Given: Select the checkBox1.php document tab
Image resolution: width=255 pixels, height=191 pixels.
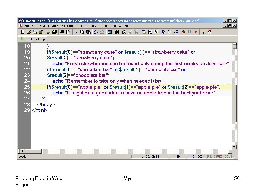Looking at the screenshot, I should click(33, 39).
